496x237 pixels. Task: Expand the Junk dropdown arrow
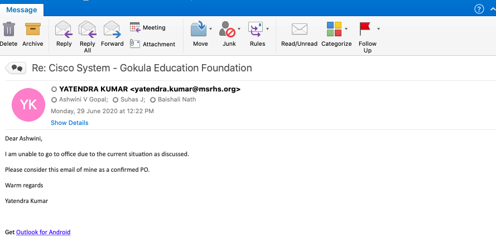click(239, 28)
